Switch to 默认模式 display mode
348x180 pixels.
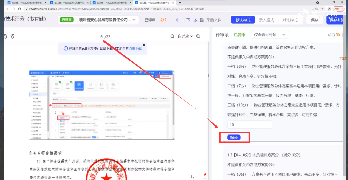tap(243, 20)
